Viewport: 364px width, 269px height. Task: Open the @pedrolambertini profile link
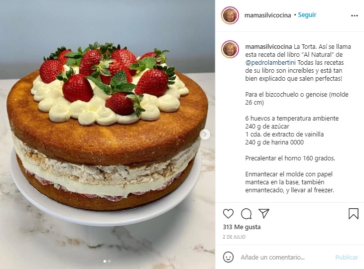270,62
